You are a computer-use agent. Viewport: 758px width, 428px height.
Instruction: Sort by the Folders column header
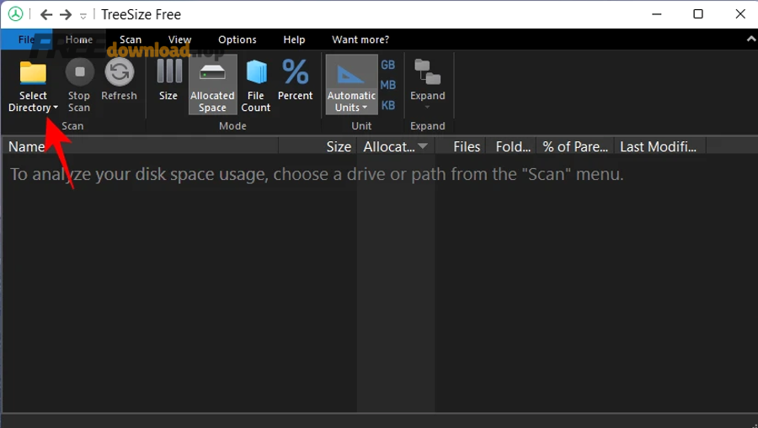tap(512, 146)
